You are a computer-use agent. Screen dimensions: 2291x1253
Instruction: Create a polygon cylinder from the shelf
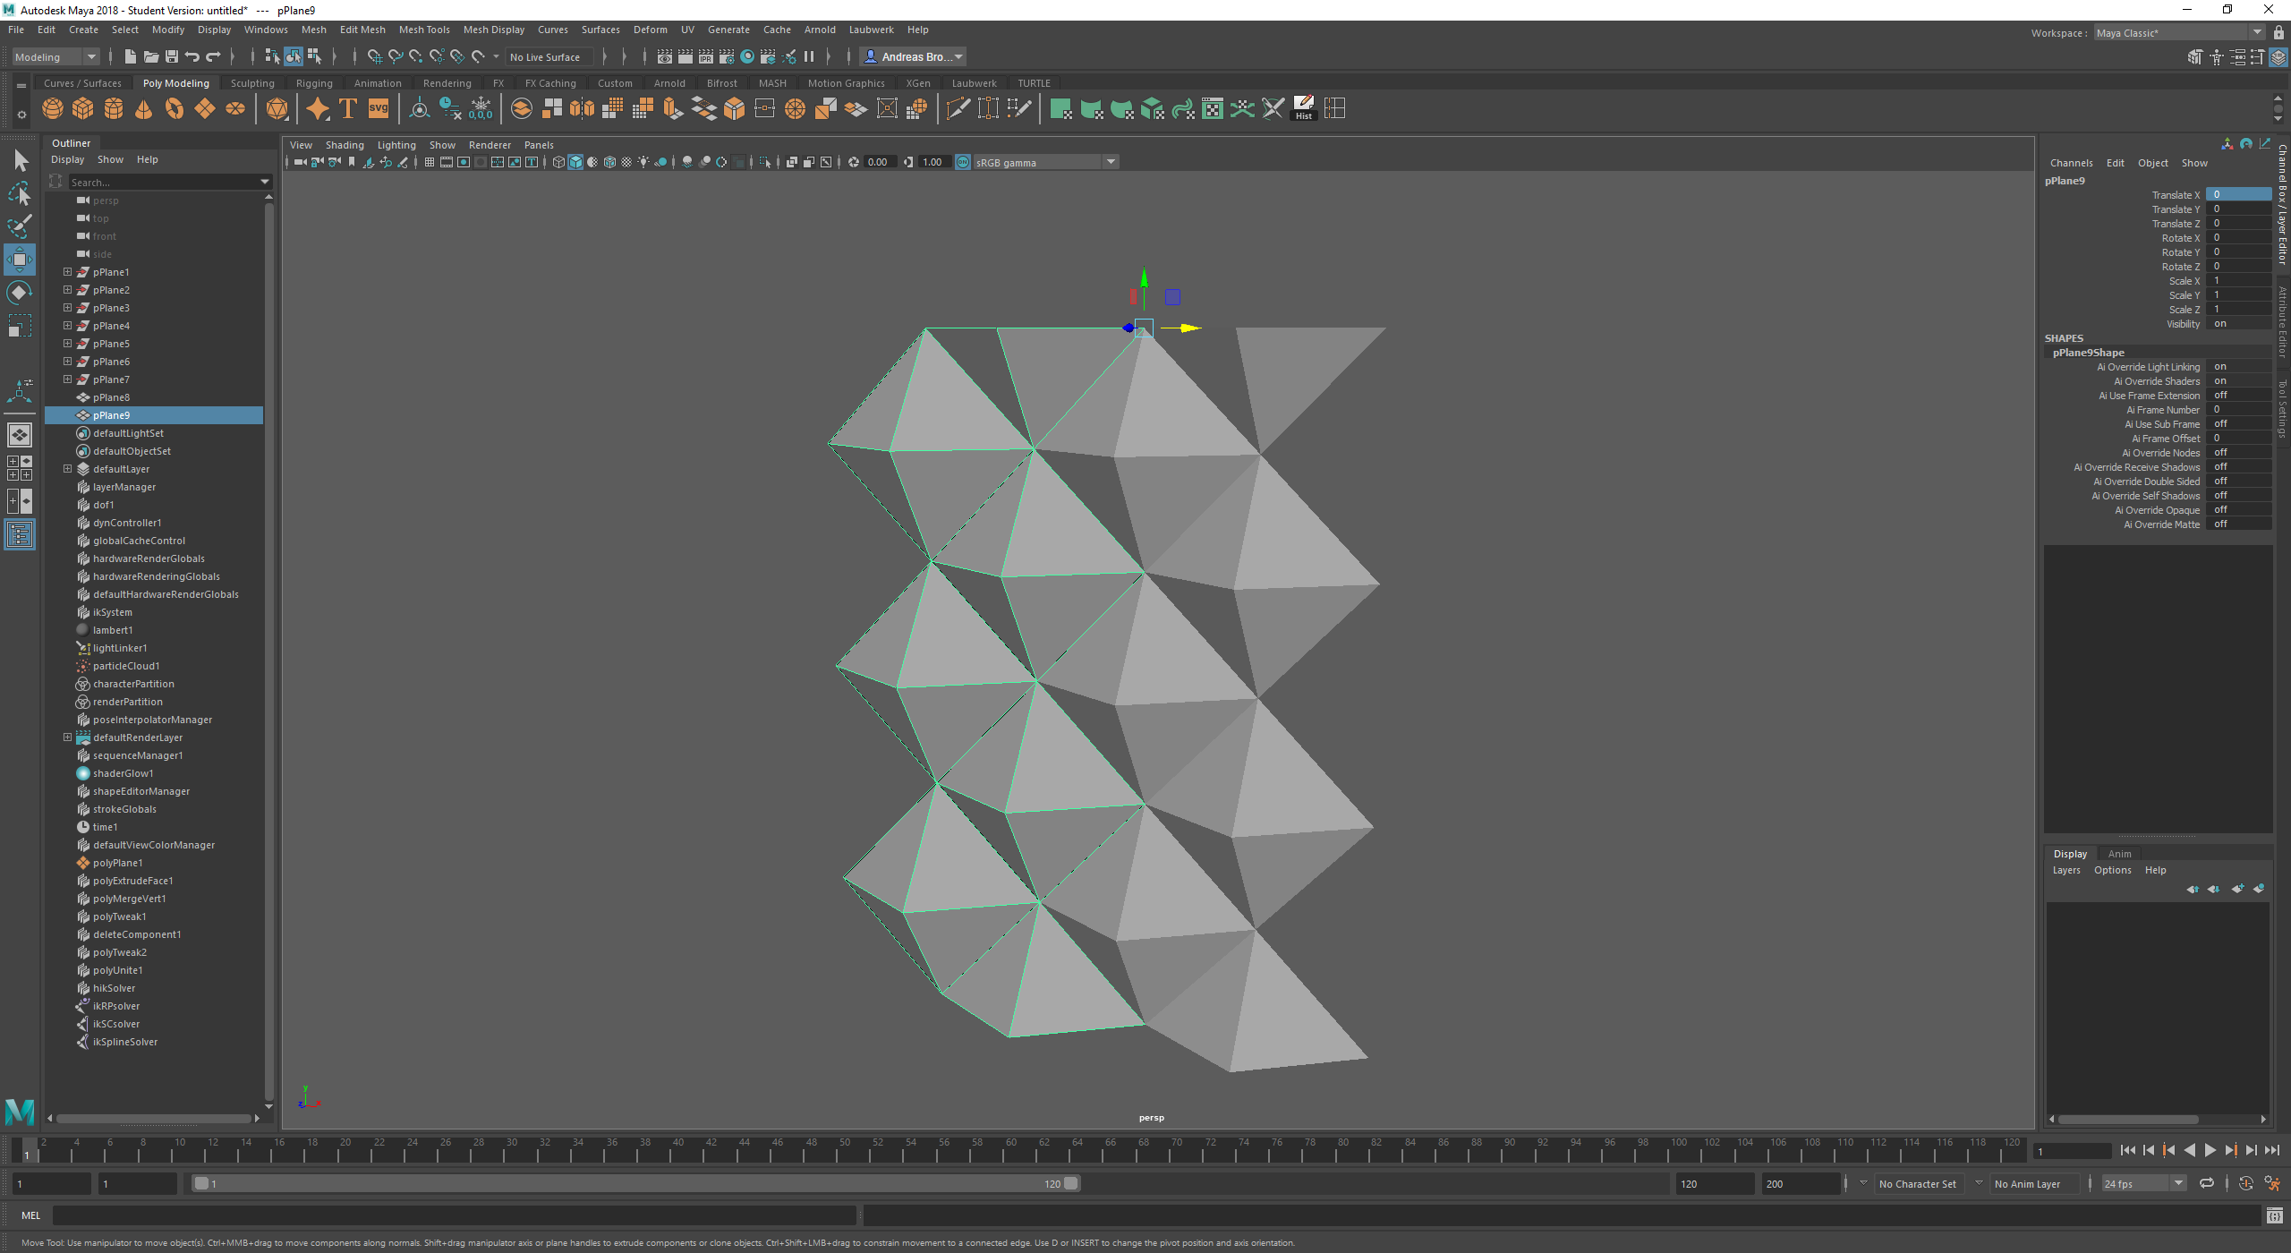(114, 108)
